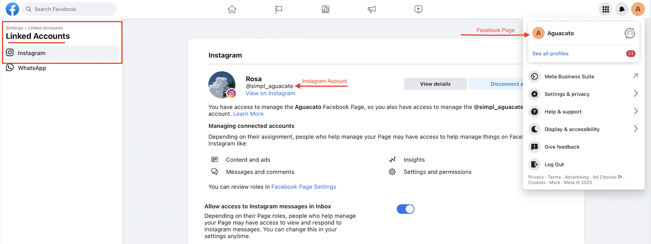Click the 23 notifications badge
This screenshot has width=651, height=244.
coord(630,53)
